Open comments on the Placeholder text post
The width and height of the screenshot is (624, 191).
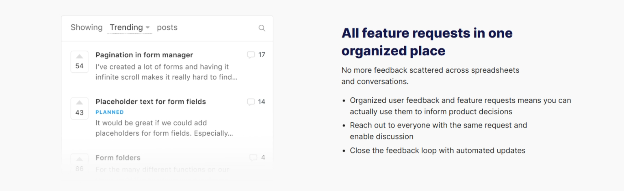pyautogui.click(x=256, y=102)
